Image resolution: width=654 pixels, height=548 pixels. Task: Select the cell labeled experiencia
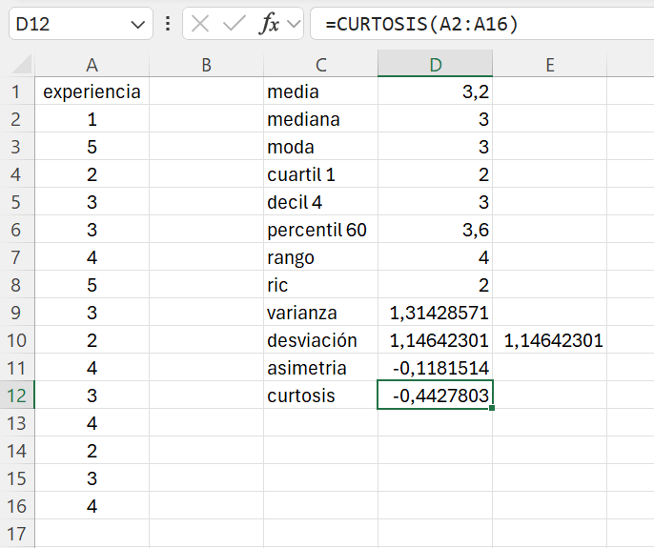coord(92,92)
